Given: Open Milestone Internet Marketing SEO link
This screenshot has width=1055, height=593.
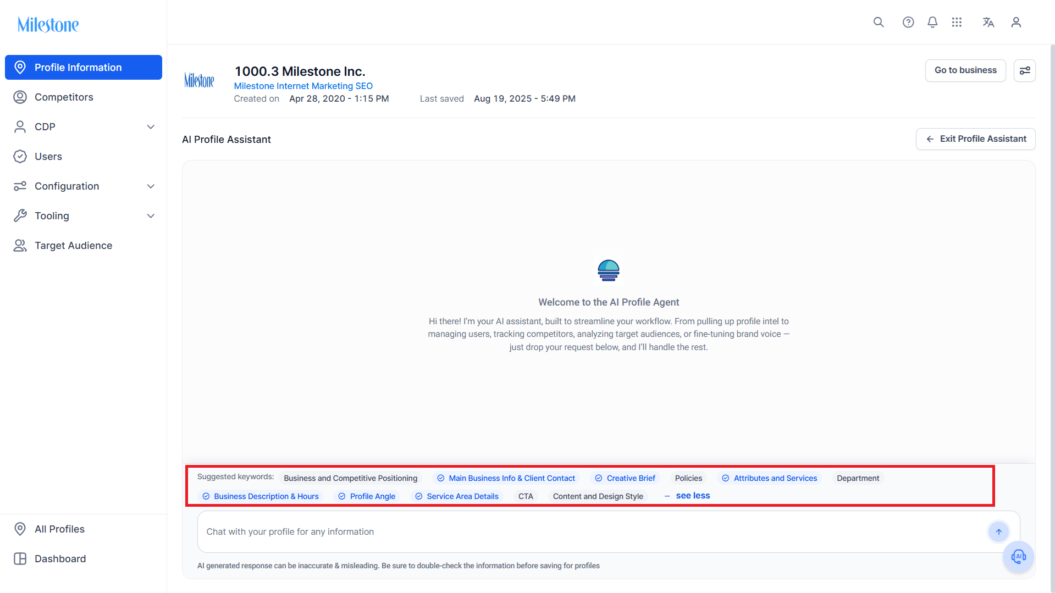Looking at the screenshot, I should 303,86.
